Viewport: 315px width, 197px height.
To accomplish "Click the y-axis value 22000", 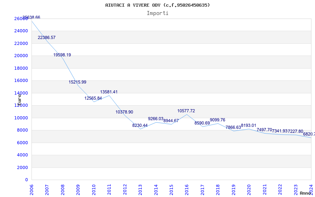I will pyautogui.click(x=21, y=43).
